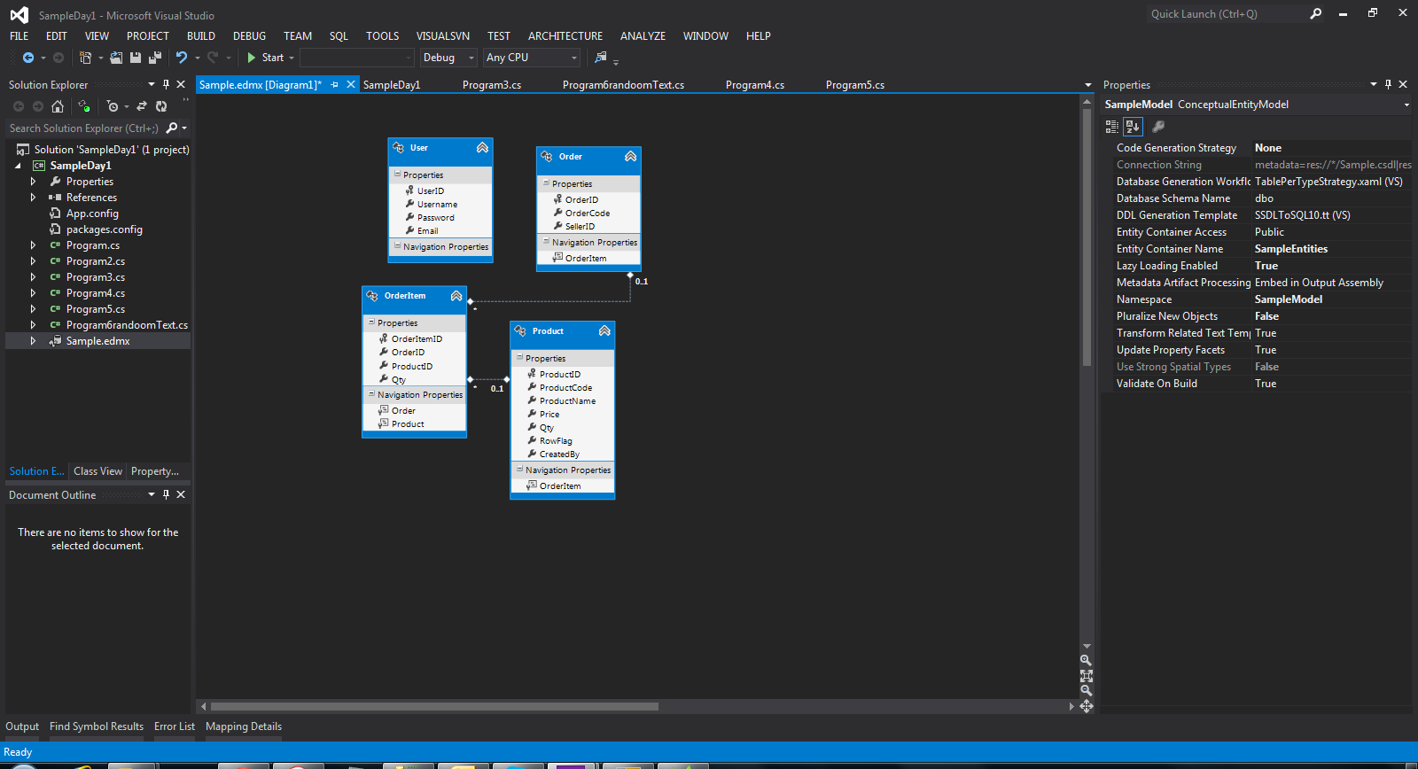Viewport: 1418px width, 769px height.
Task: Collapse the OrderItem entity box
Action: click(x=456, y=296)
